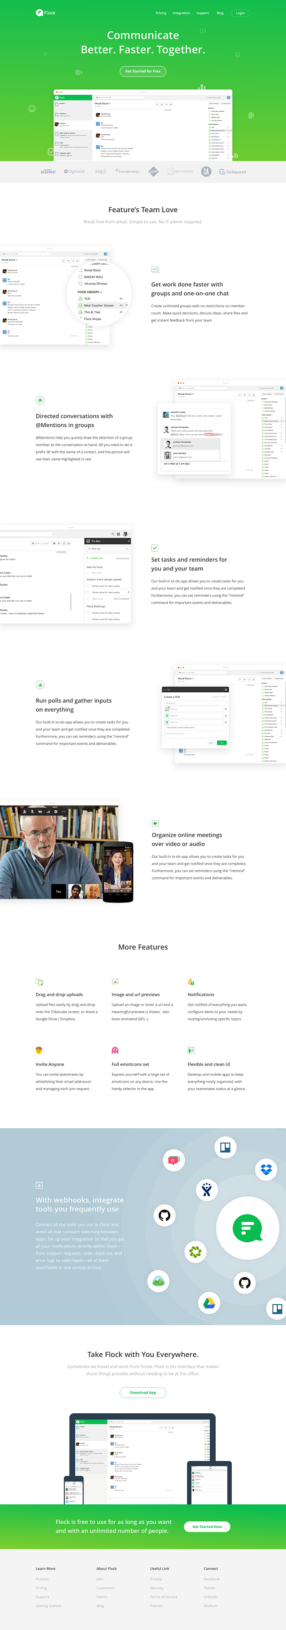Click the Policies footer link
Image resolution: width=286 pixels, height=1630 pixels.
[x=156, y=1605]
